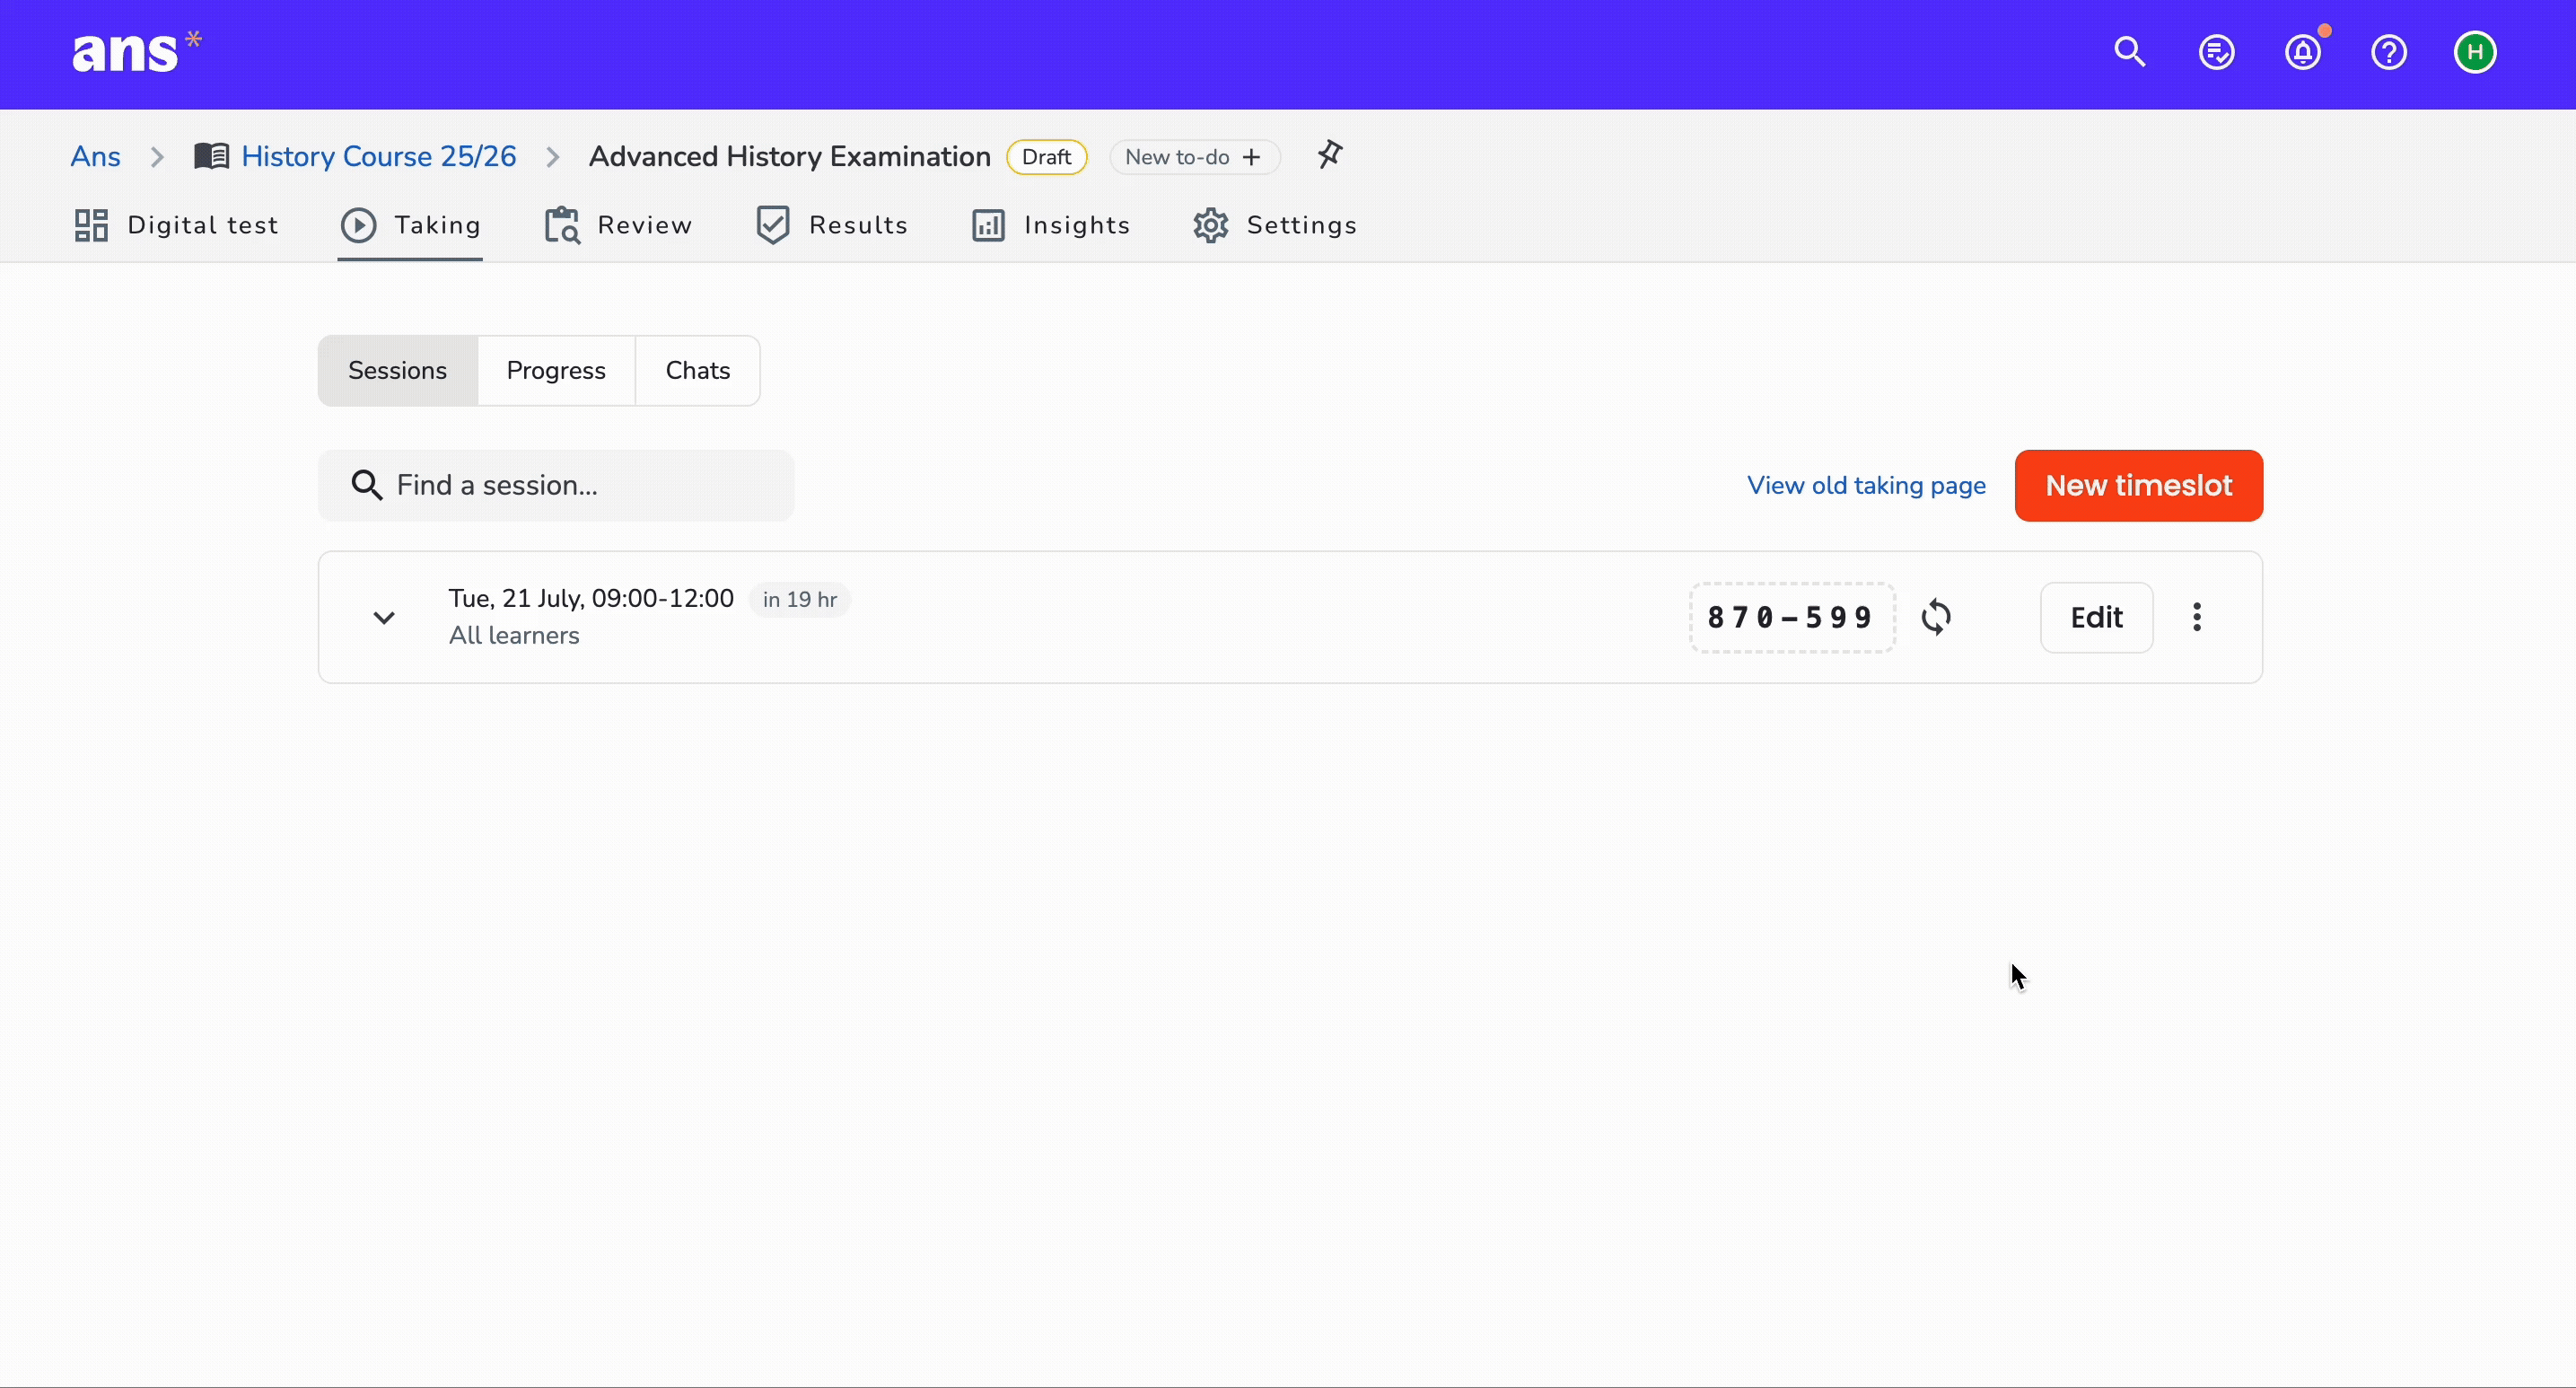Edit the 21 July timeslot
This screenshot has height=1388, width=2576.
(x=2096, y=617)
